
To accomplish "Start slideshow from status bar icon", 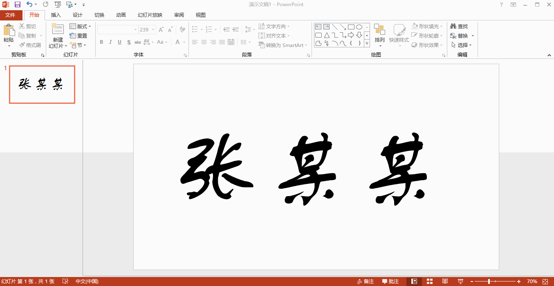I will pyautogui.click(x=460, y=282).
